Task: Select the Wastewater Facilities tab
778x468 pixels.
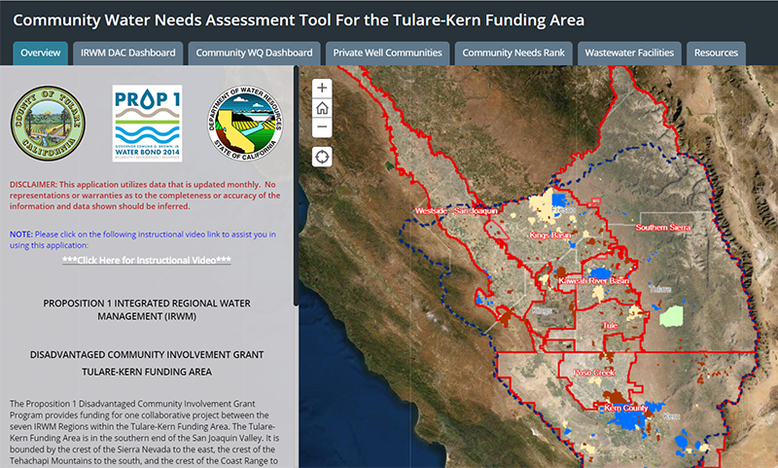Action: [x=629, y=54]
